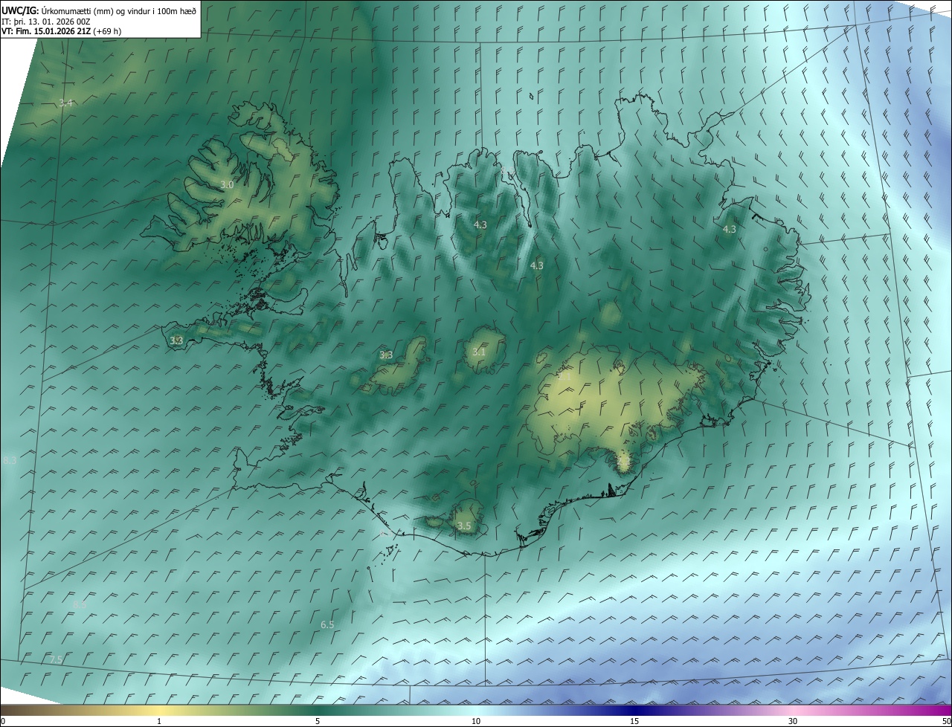
Task: Select the 'IT: þri. 13. 01. 2026 00Z' line
Action: pos(46,21)
